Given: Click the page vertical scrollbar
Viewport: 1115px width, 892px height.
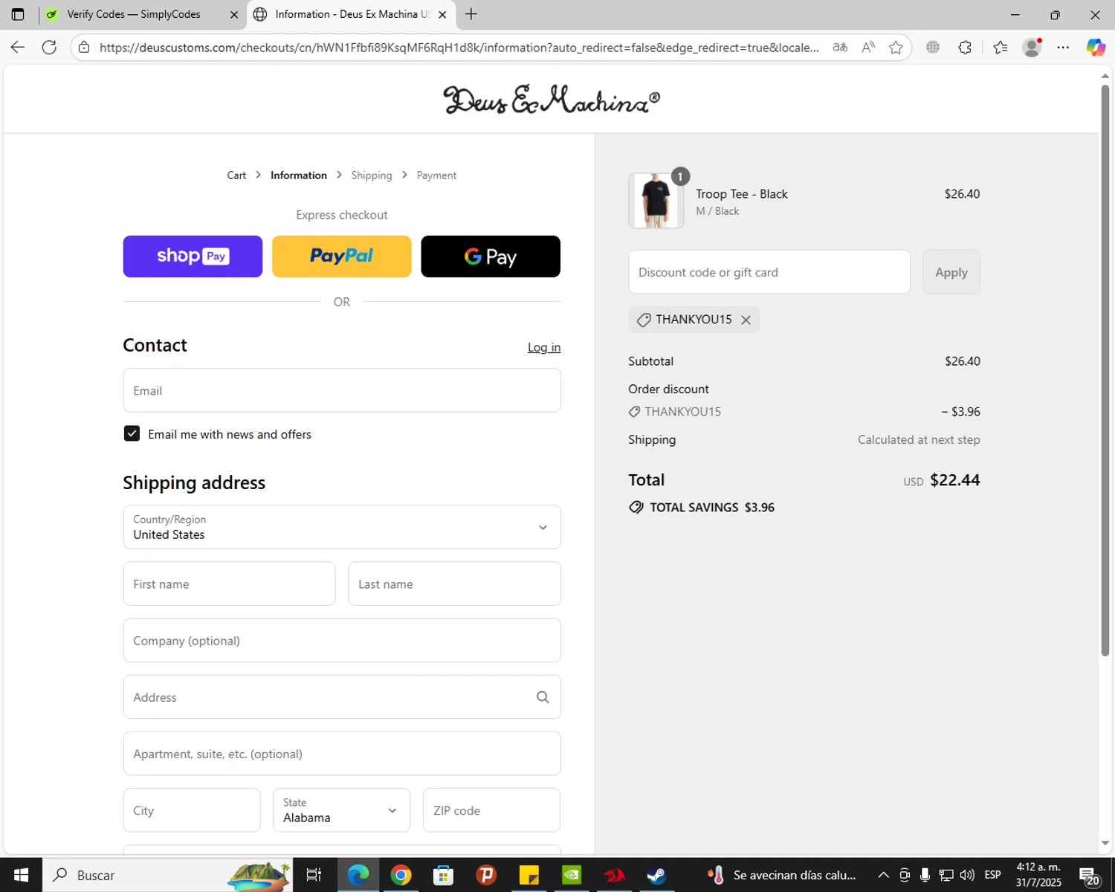Looking at the screenshot, I should coord(1105,370).
